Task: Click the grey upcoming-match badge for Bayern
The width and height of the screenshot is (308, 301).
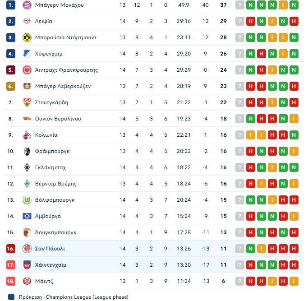Action: (x=239, y=5)
